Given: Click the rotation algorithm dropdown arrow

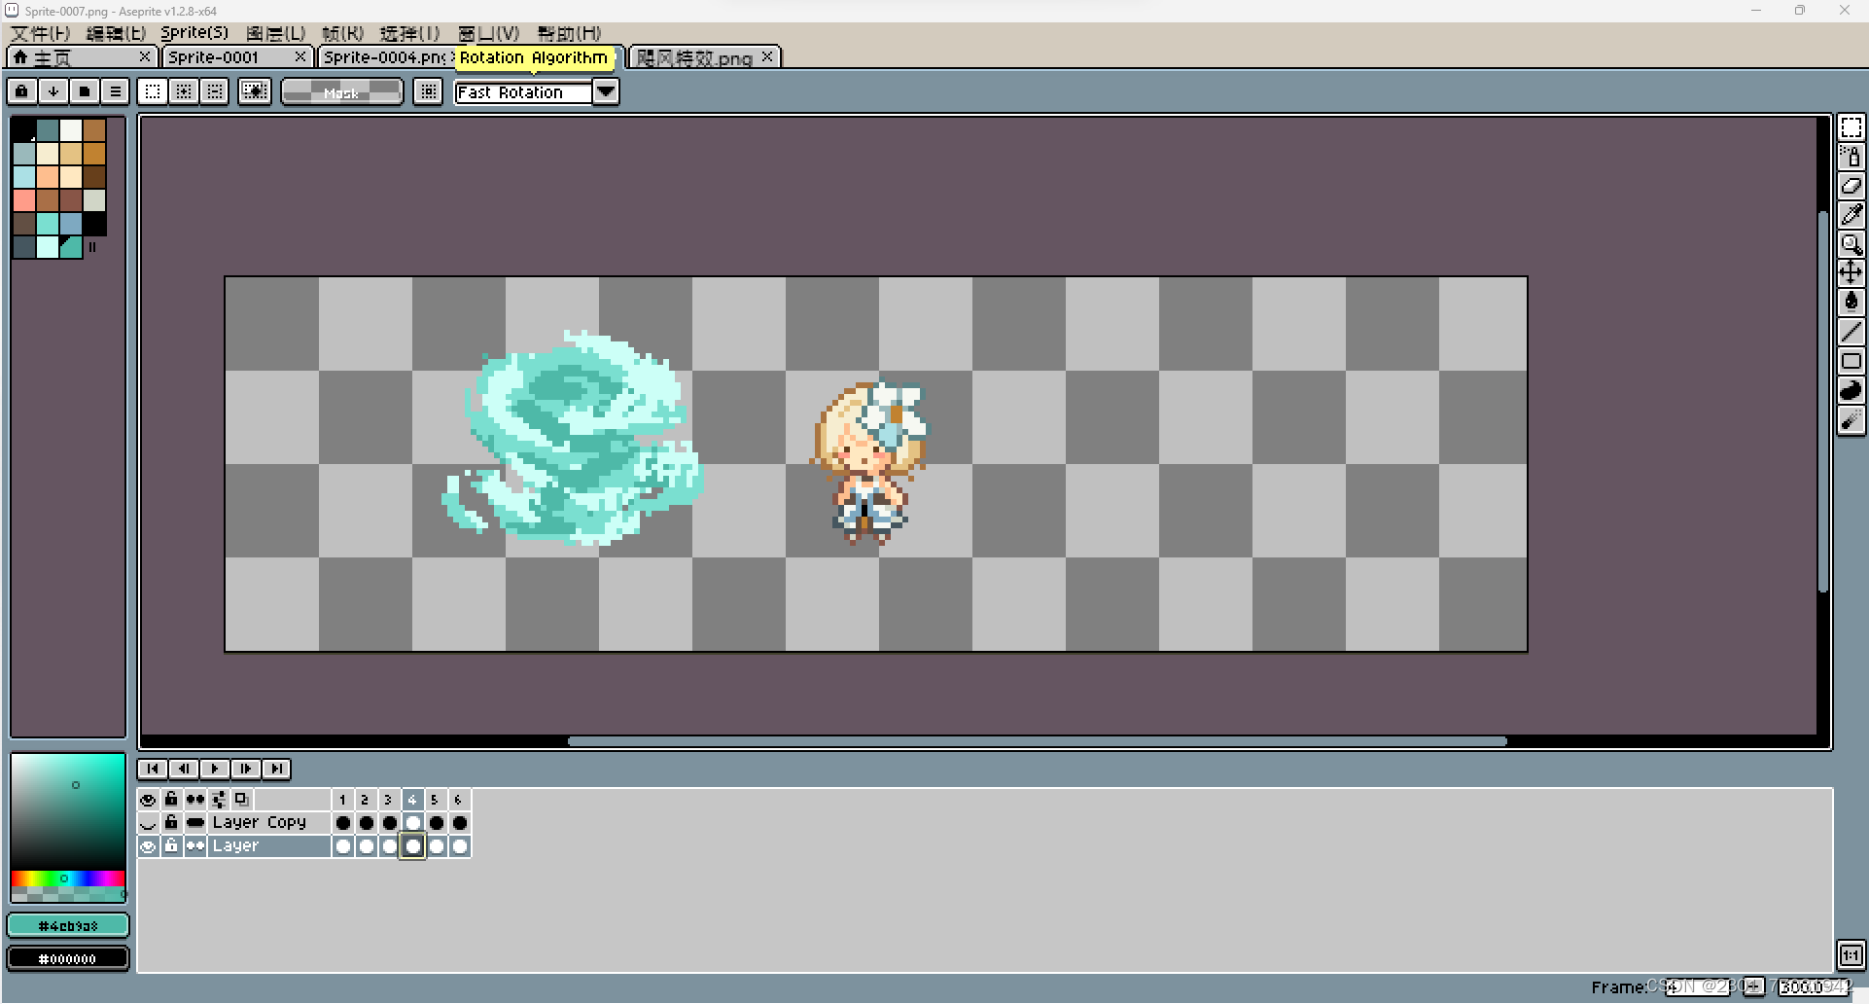Looking at the screenshot, I should pyautogui.click(x=606, y=92).
